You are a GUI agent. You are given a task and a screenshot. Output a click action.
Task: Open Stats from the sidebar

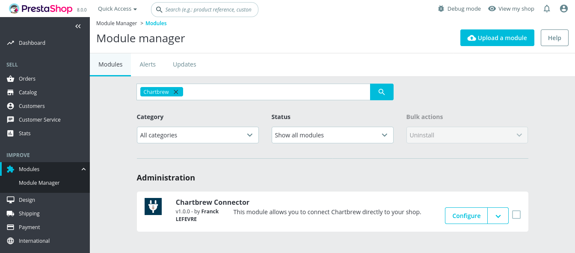(24, 133)
